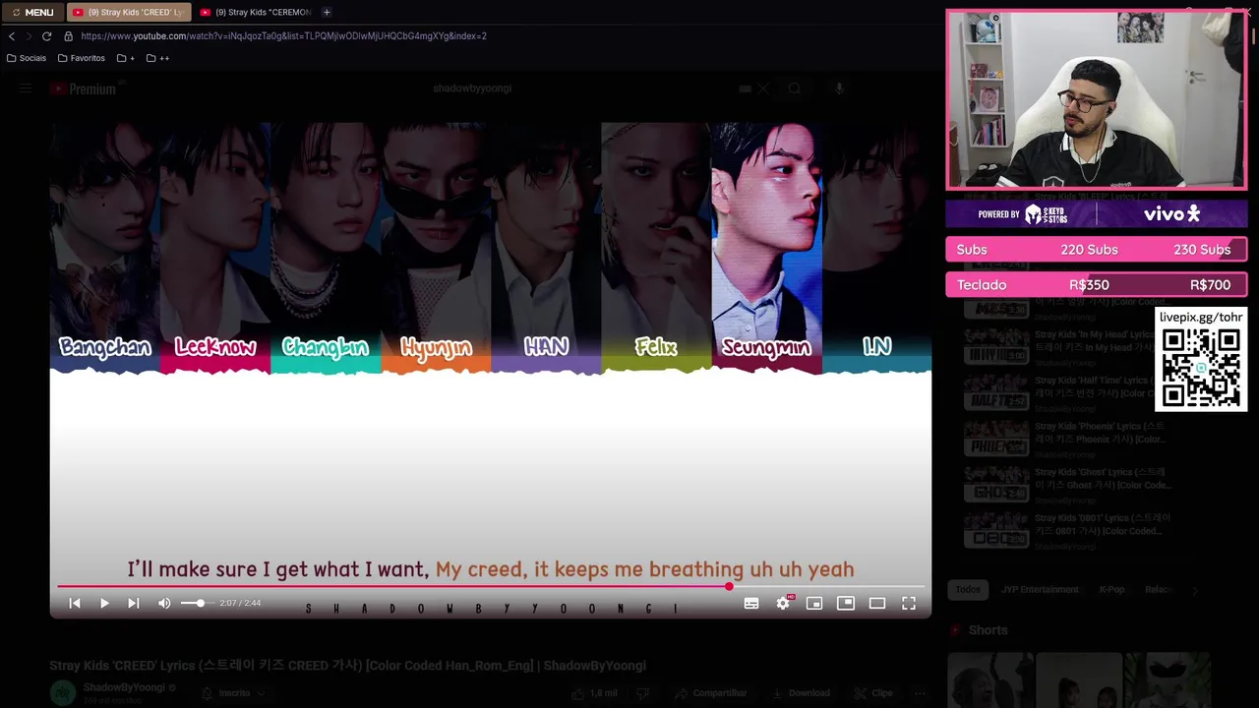Open the '+' bookmarks folder
The image size is (1259, 708).
tap(125, 58)
